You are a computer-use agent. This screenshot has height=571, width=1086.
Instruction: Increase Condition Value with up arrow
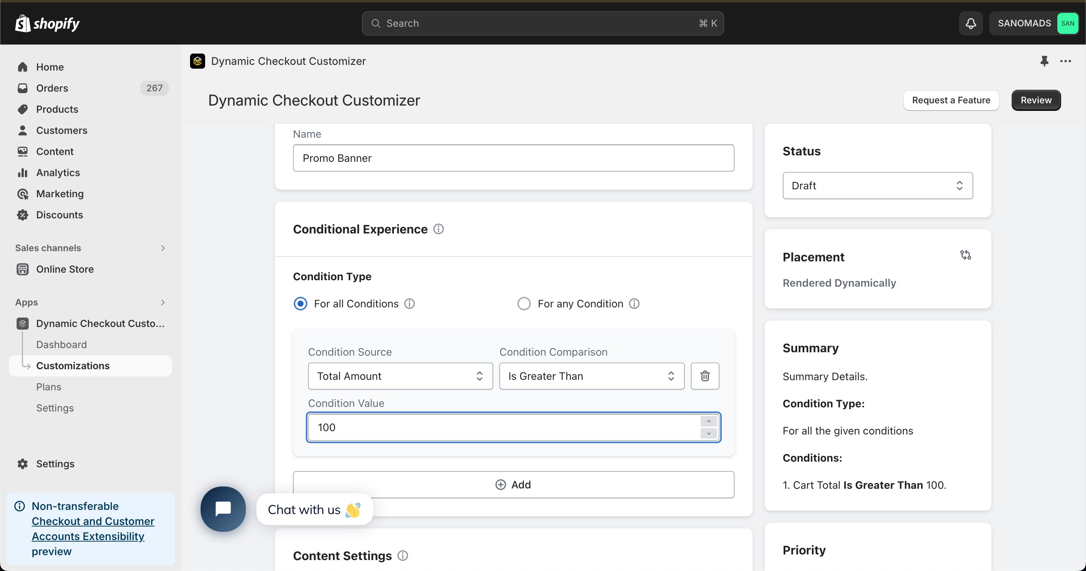(709, 421)
